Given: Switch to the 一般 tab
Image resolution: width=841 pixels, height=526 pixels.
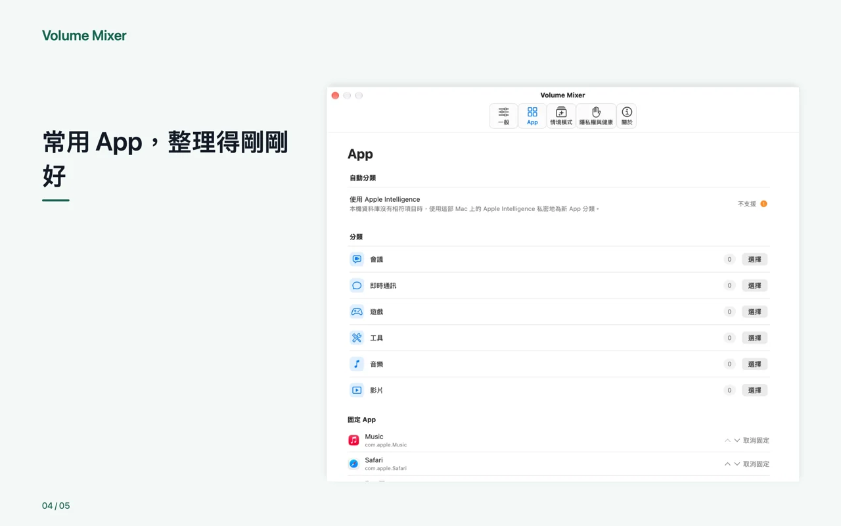Looking at the screenshot, I should pyautogui.click(x=503, y=116).
